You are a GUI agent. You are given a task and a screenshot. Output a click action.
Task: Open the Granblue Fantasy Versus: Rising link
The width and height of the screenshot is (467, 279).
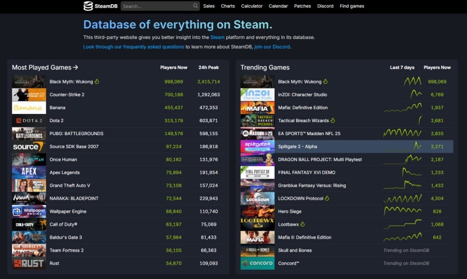coord(312,185)
